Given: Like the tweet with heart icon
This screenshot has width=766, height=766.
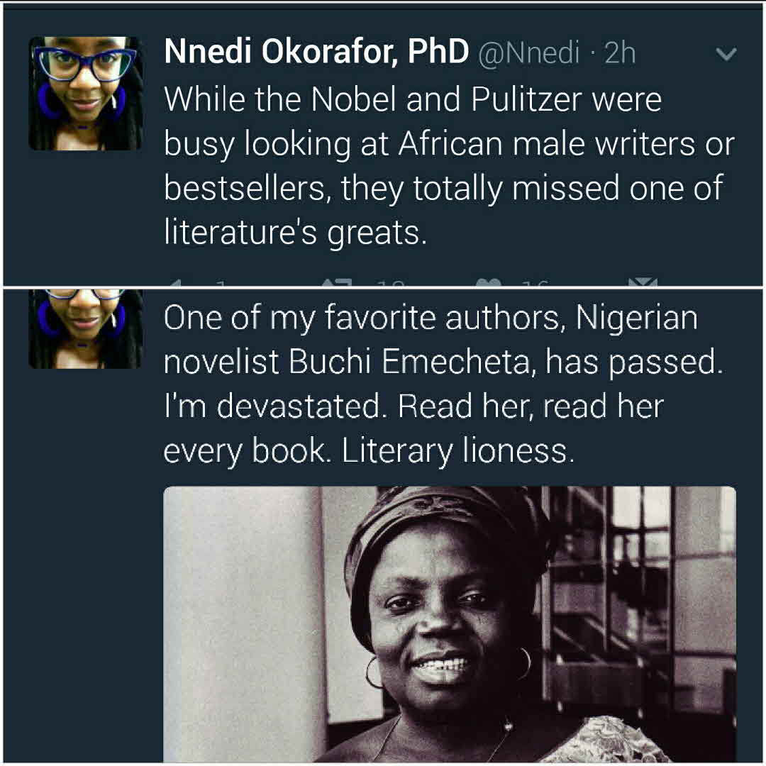Looking at the screenshot, I should point(491,283).
